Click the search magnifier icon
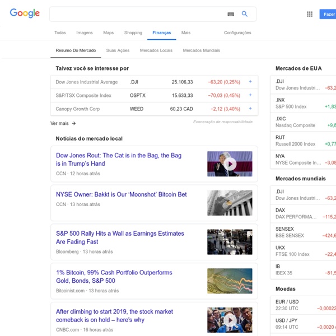 pyautogui.click(x=245, y=14)
